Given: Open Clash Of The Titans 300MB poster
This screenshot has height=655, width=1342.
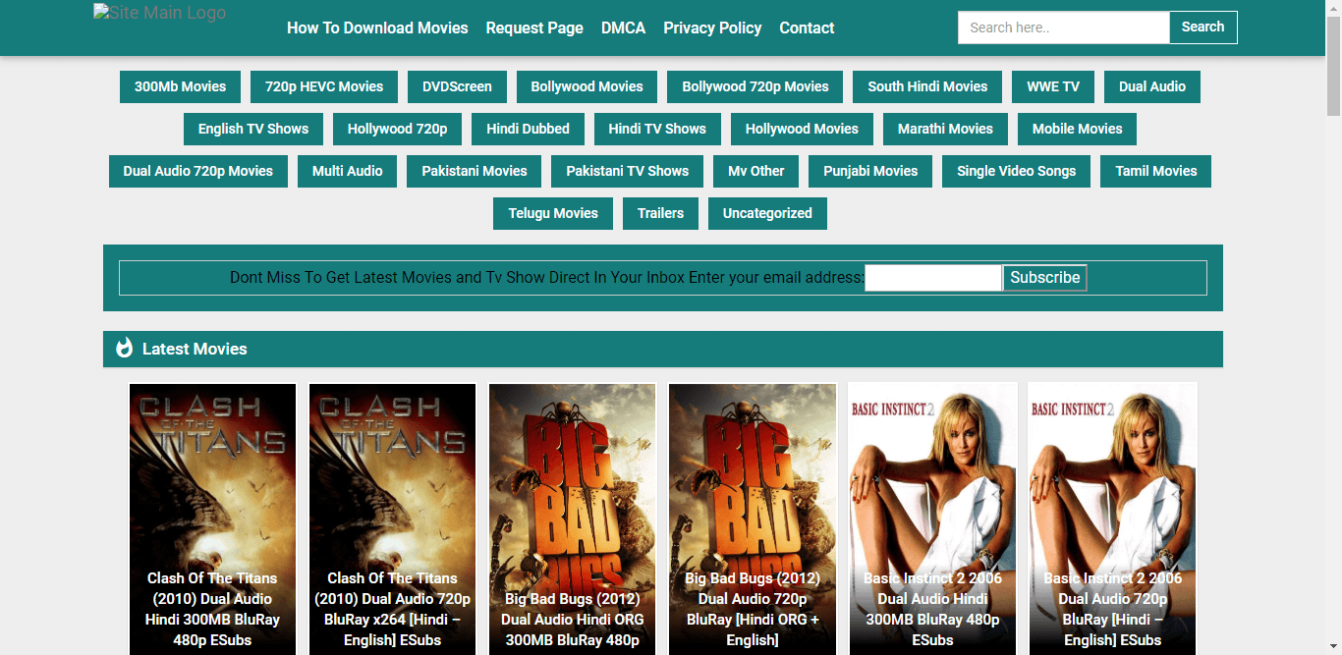Looking at the screenshot, I should [x=212, y=491].
